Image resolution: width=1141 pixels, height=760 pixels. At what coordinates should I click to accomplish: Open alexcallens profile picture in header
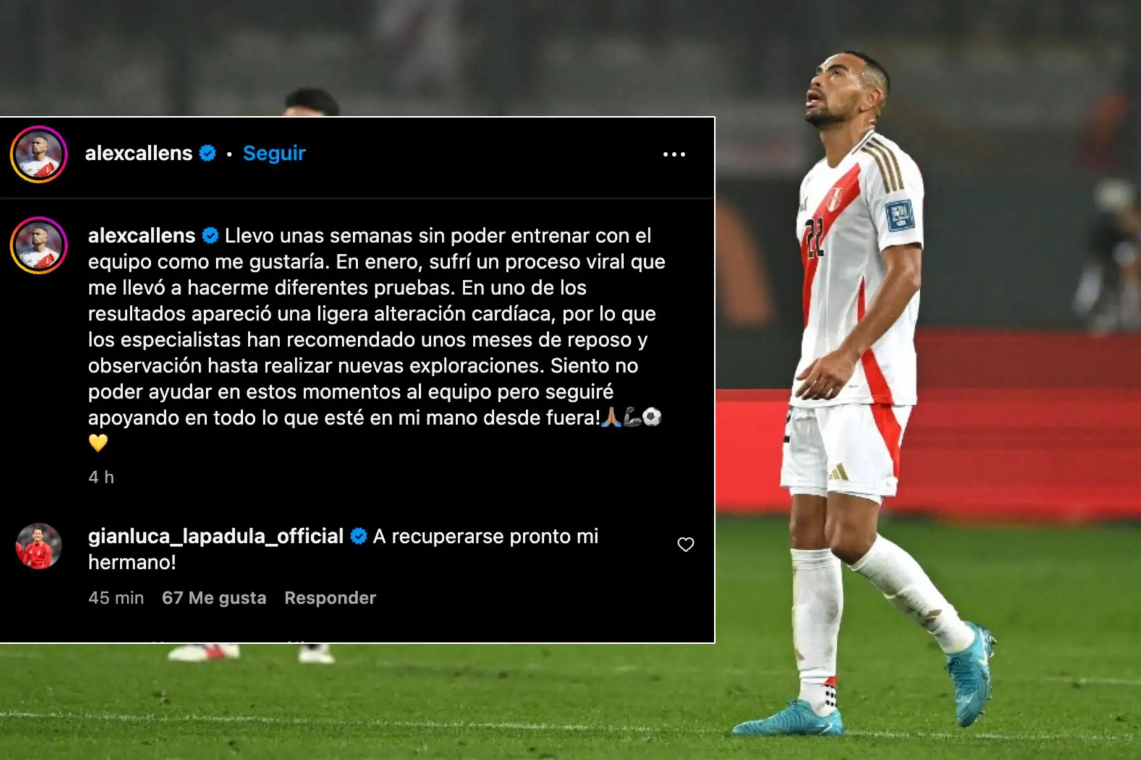tap(38, 154)
